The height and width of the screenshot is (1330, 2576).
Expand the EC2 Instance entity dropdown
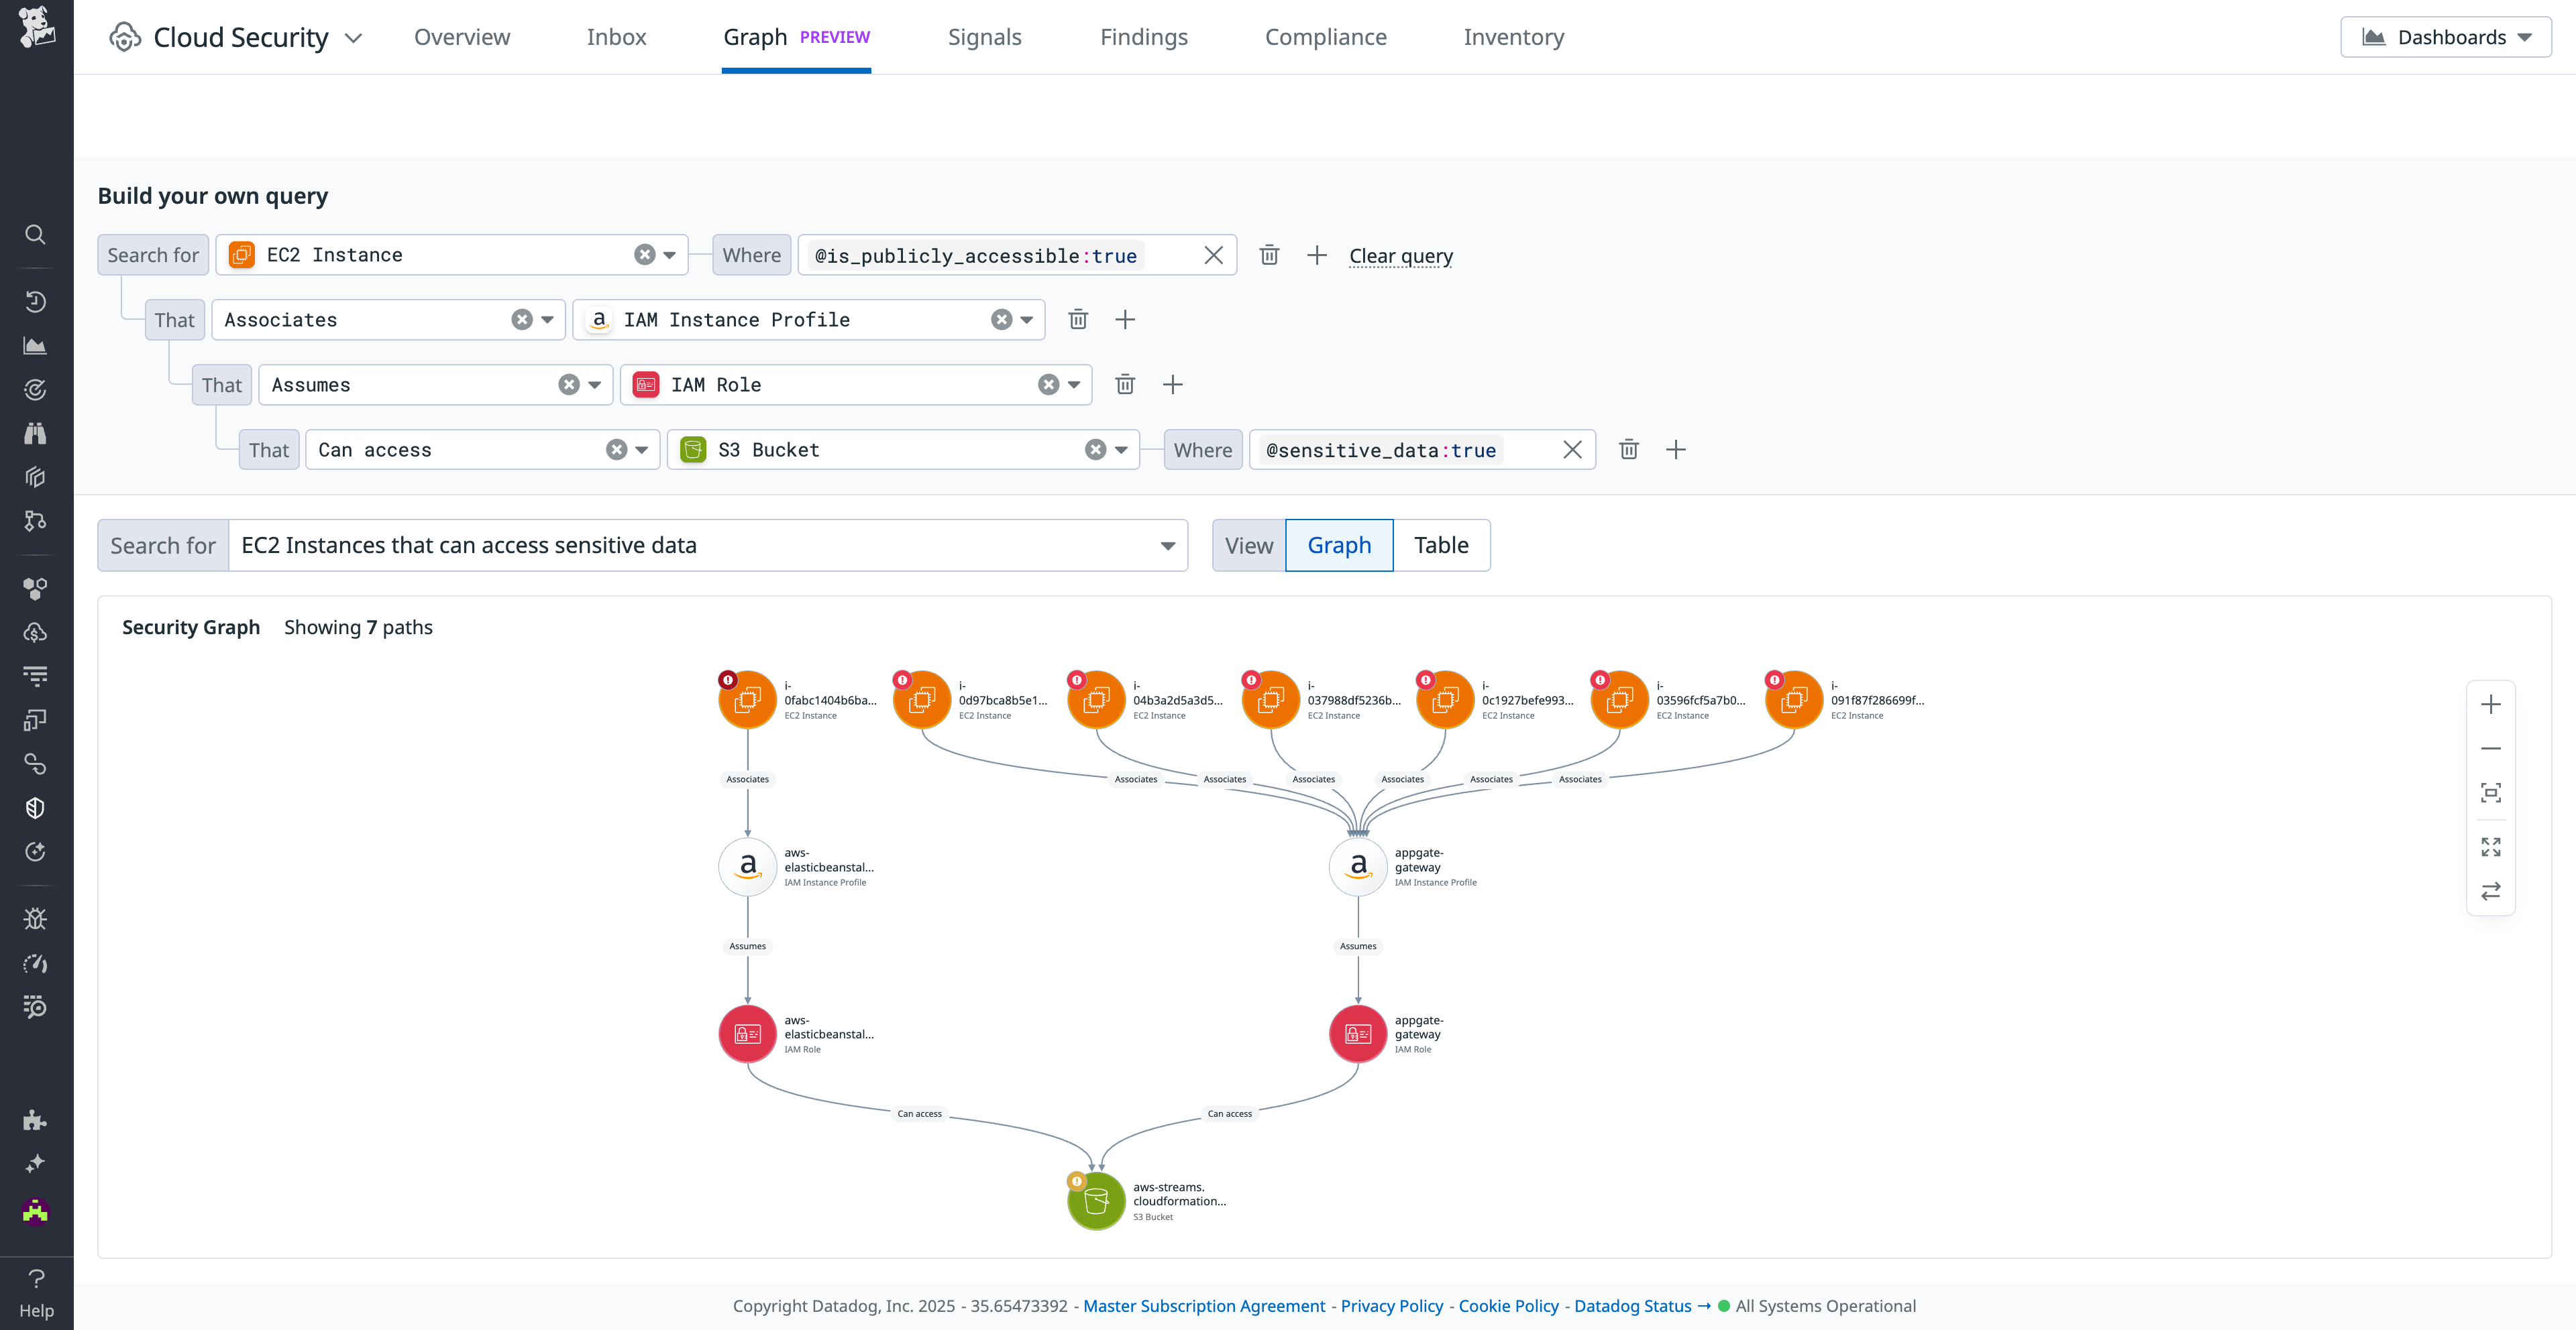(x=669, y=255)
